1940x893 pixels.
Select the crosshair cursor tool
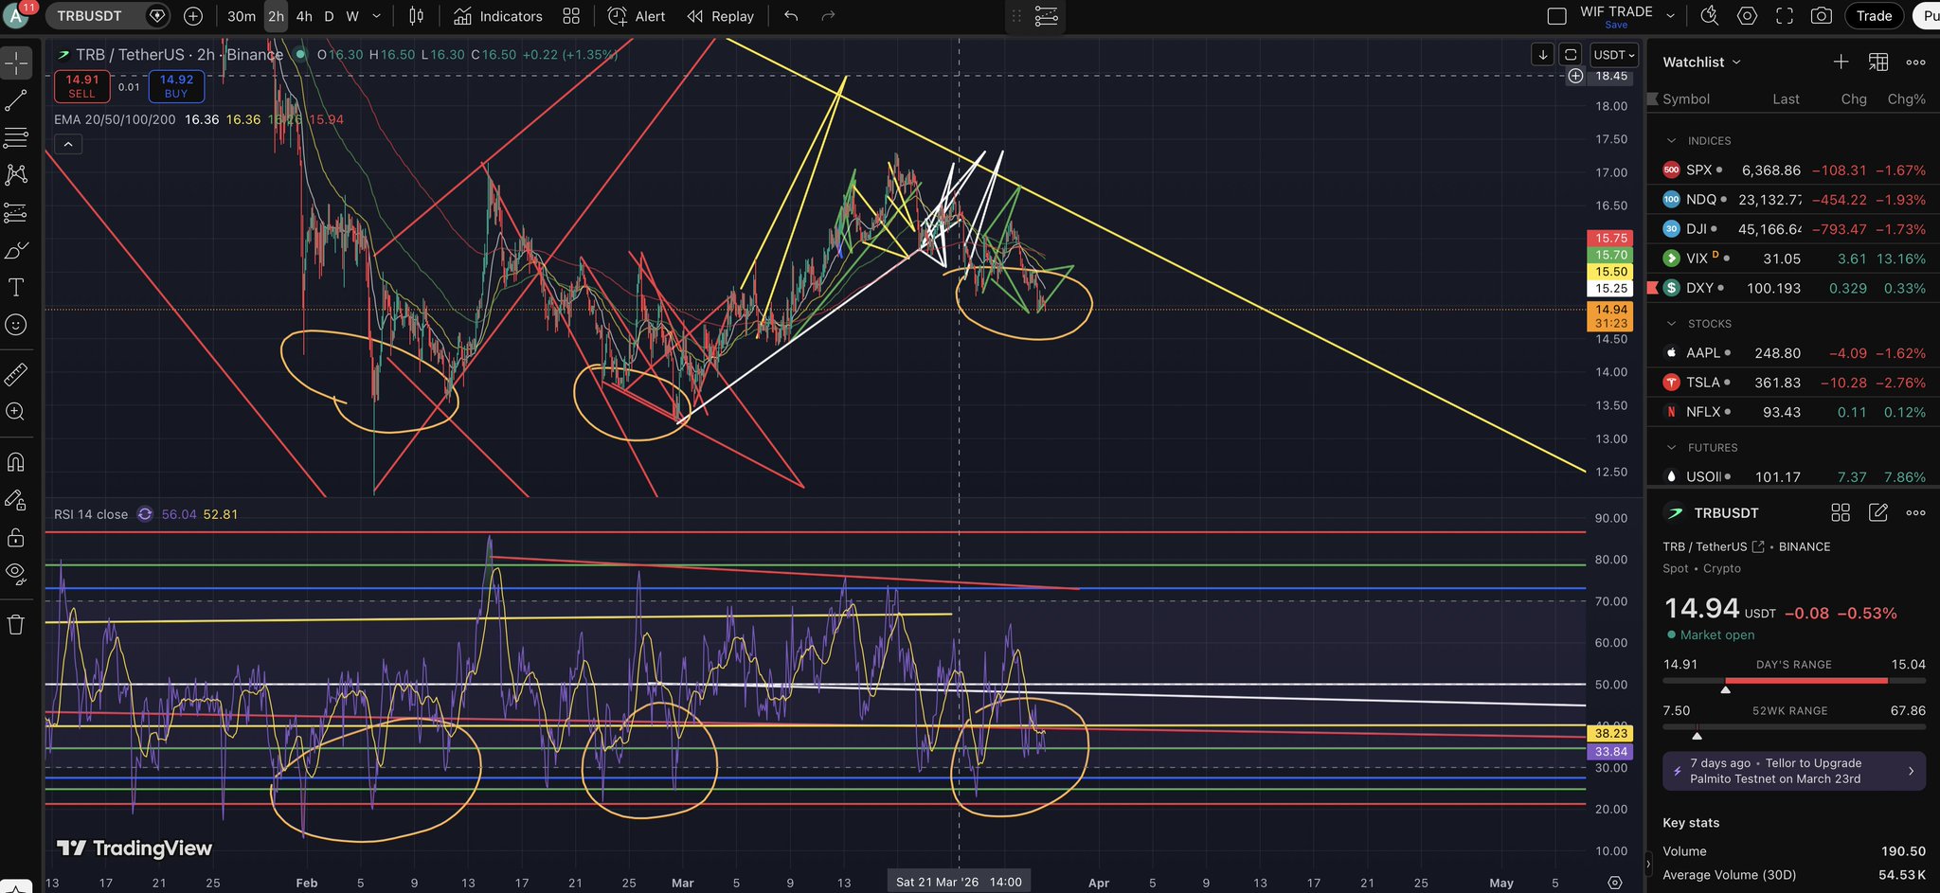(16, 63)
